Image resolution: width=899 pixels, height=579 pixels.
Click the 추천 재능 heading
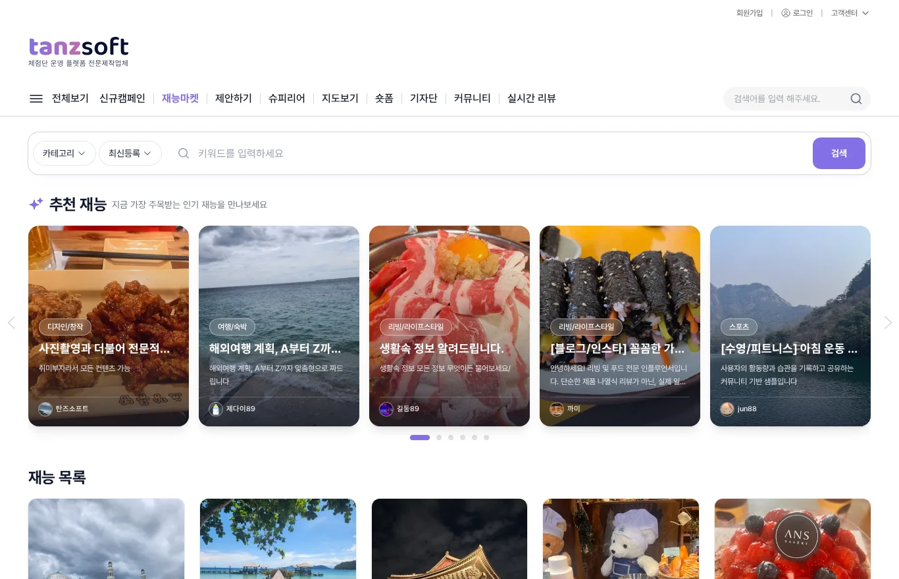(x=78, y=205)
